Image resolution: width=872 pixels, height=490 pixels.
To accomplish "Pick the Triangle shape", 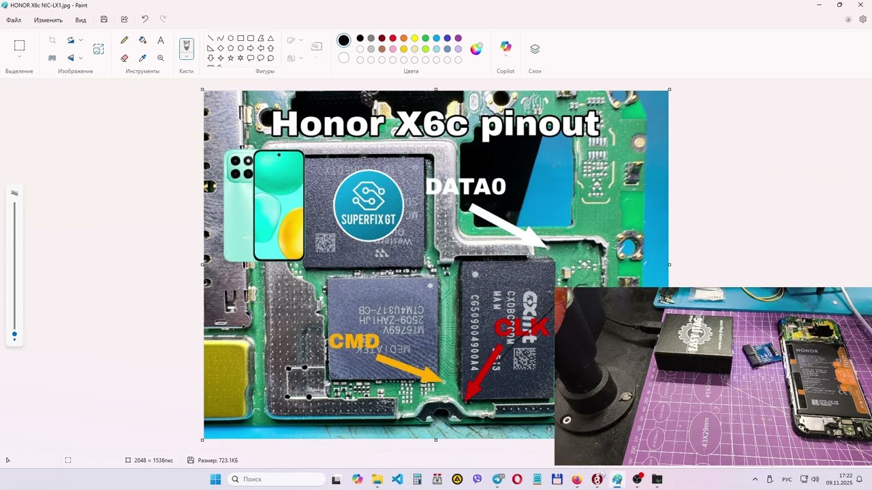I will pos(270,38).
